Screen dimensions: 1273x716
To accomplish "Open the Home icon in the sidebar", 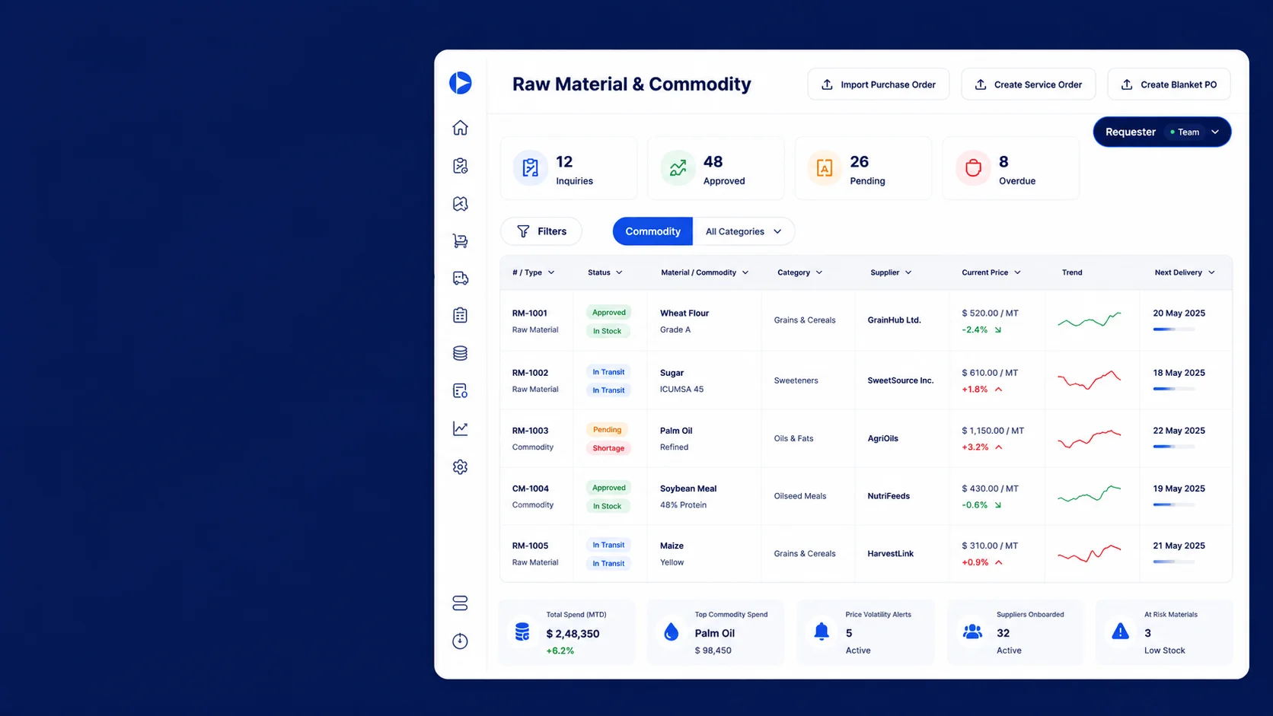I will [x=460, y=128].
